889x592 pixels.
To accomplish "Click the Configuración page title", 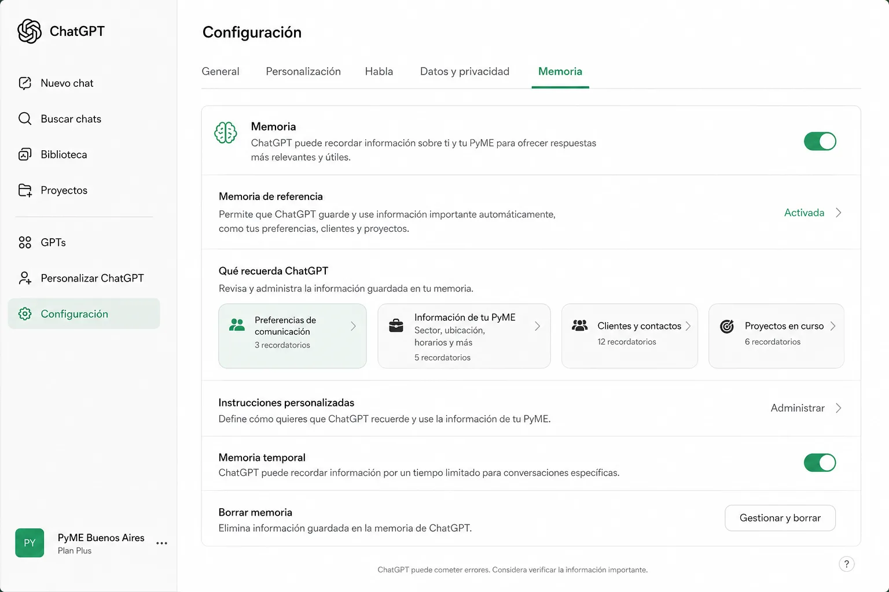I will 252,32.
